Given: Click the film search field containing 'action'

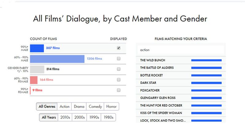Looking at the screenshot, I should [x=180, y=50].
